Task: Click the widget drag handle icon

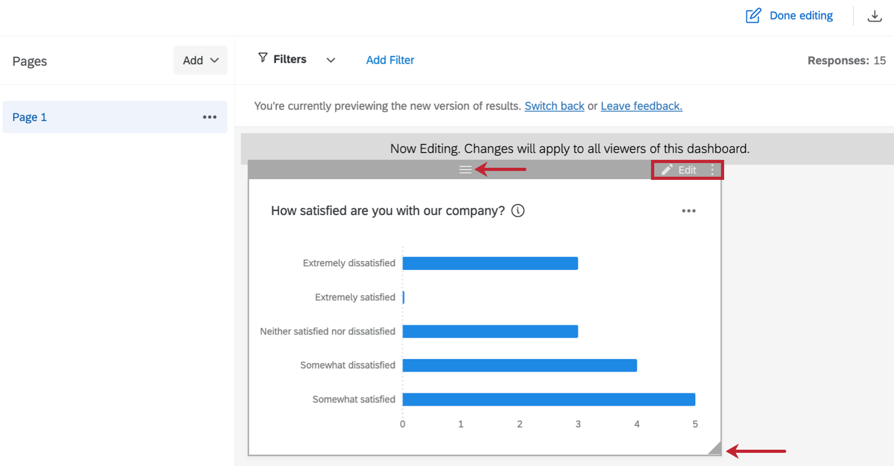Action: 465,170
